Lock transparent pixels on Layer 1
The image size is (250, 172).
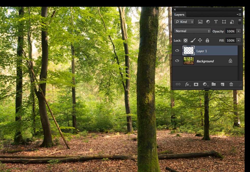185,40
